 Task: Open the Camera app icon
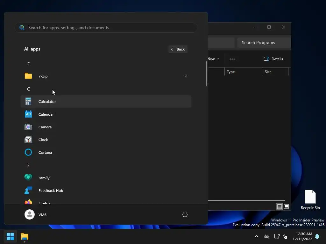point(28,127)
